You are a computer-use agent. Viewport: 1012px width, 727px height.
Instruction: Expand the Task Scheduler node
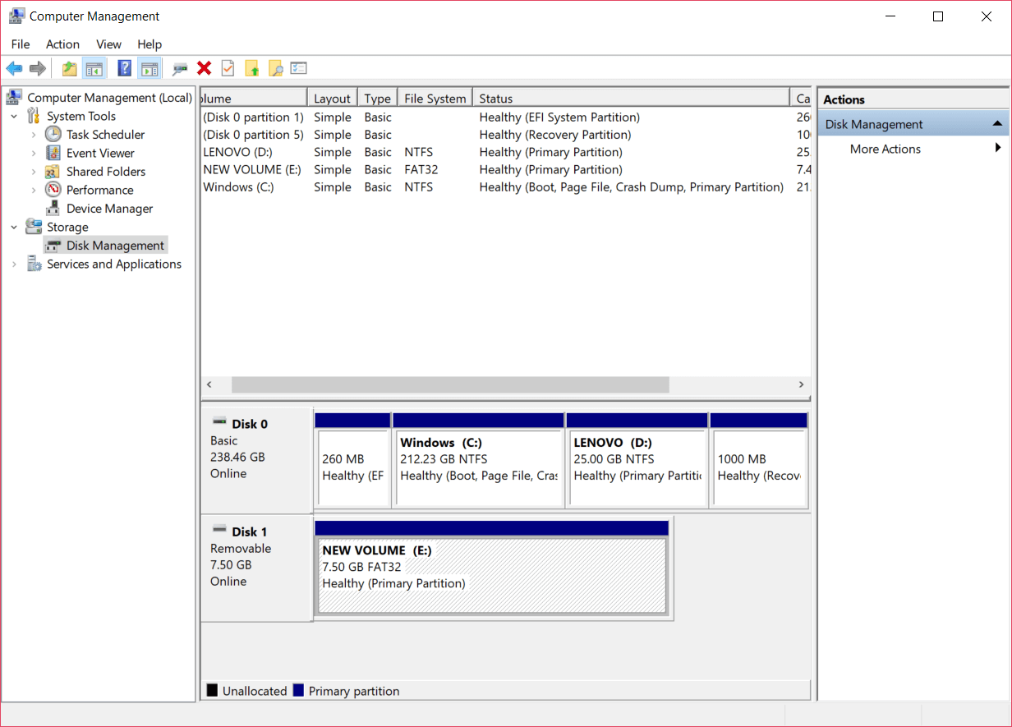pyautogui.click(x=34, y=134)
